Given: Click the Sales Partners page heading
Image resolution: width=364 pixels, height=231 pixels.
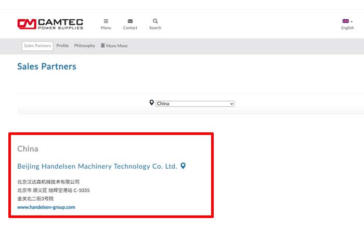Looking at the screenshot, I should click(x=47, y=66).
